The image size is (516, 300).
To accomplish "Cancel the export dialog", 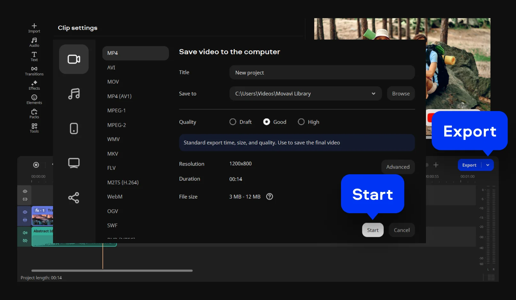I will pyautogui.click(x=402, y=230).
